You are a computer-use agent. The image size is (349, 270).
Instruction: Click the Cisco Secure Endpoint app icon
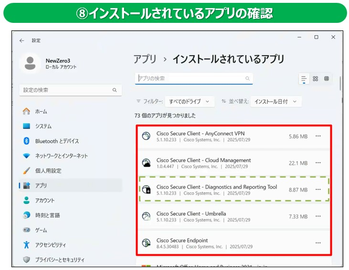click(146, 243)
